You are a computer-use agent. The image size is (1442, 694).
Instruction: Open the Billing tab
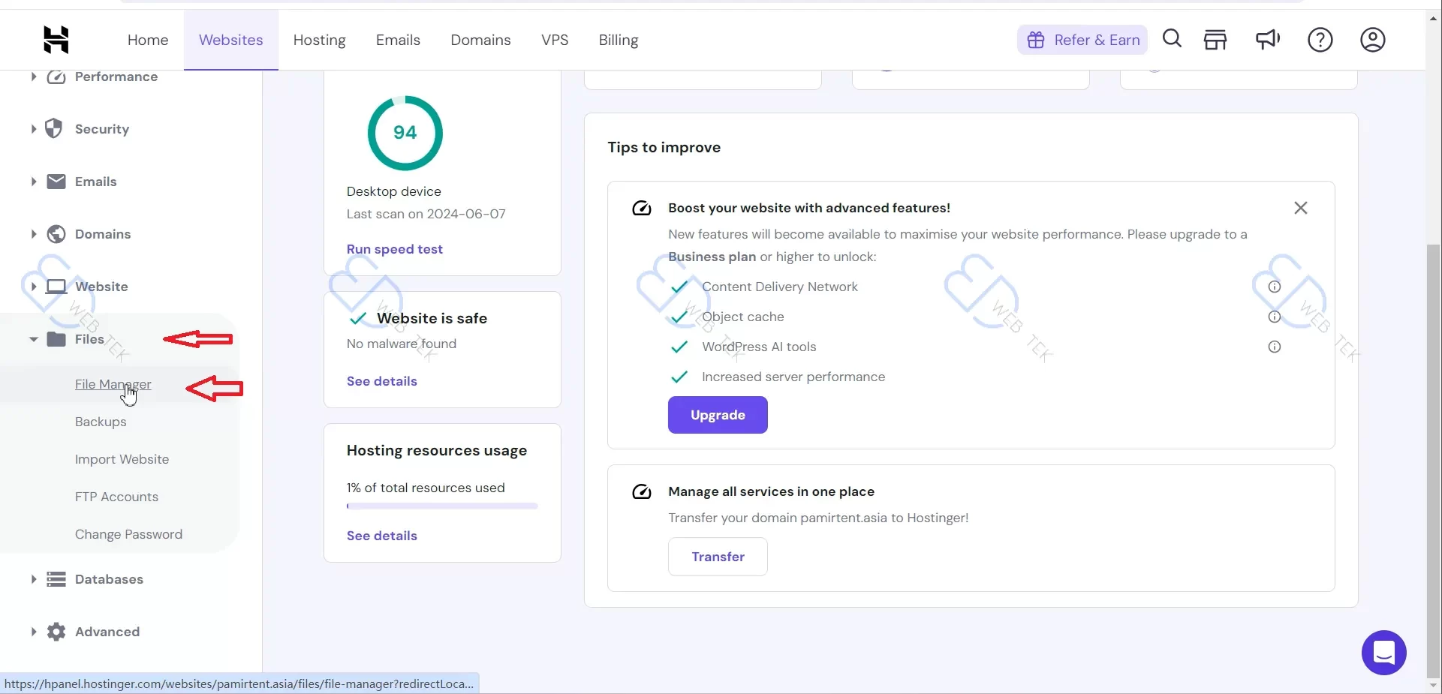point(618,40)
